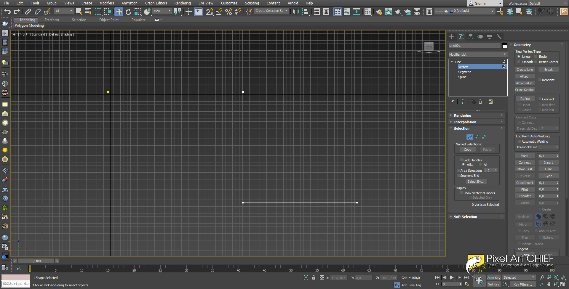Open the Scripting menu
This screenshot has height=289, width=569.
252,3
